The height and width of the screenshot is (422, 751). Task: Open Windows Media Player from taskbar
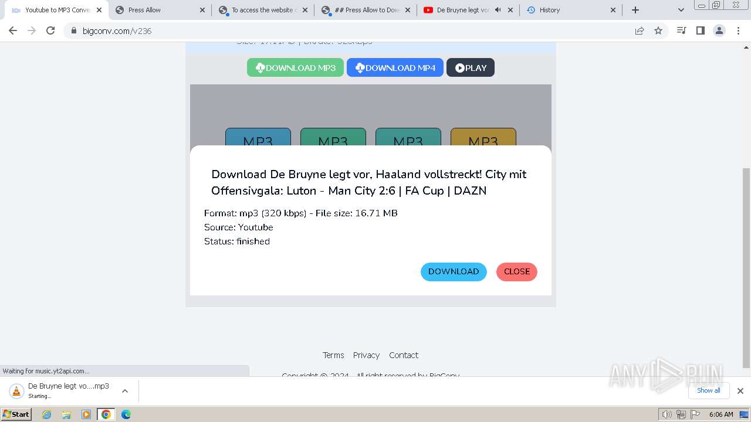86,414
